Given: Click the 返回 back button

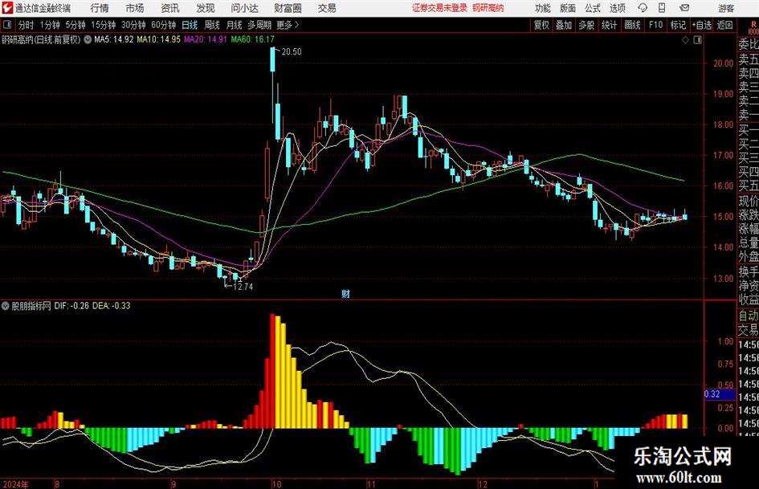Looking at the screenshot, I should tap(724, 25).
